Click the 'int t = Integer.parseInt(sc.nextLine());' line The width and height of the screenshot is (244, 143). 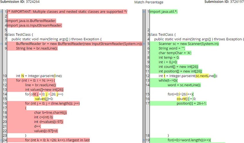pyautogui.click(x=188, y=76)
